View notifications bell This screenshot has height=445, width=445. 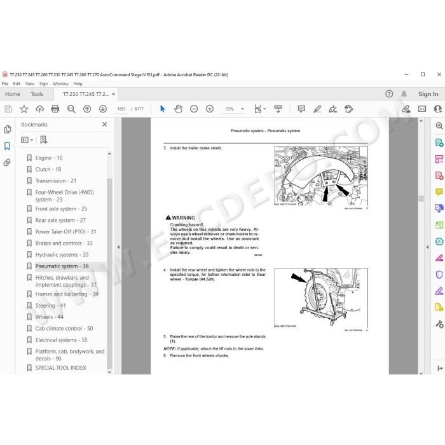click(x=404, y=93)
